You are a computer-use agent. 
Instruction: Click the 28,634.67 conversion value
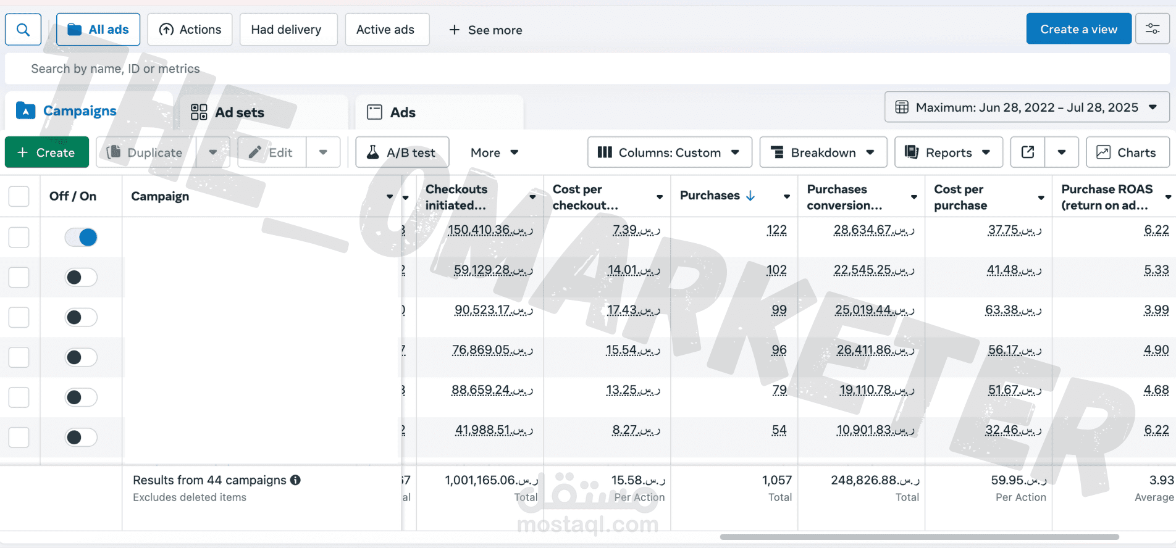click(x=874, y=230)
